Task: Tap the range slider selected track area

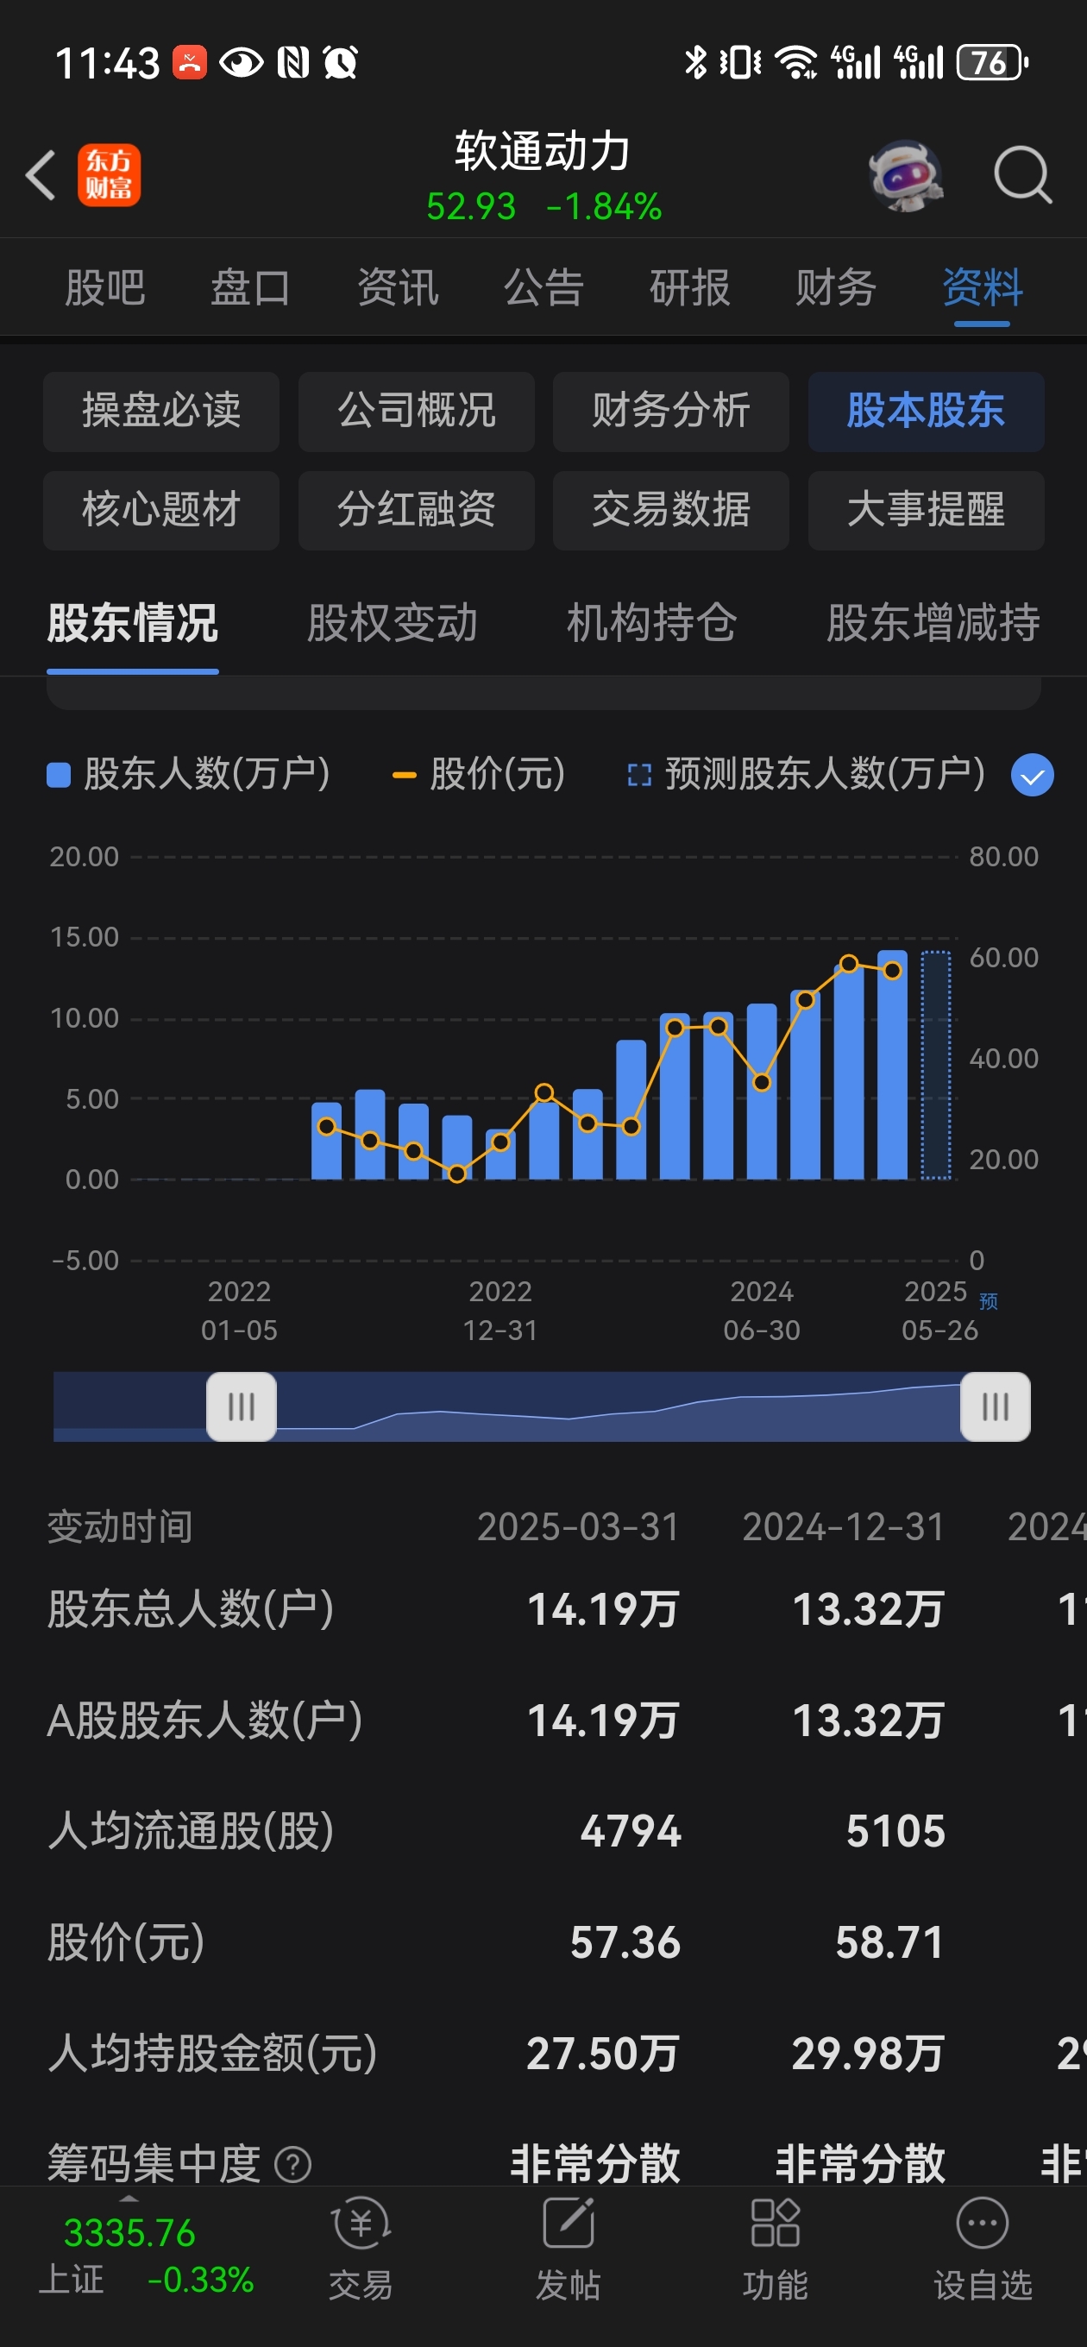Action: click(619, 1406)
